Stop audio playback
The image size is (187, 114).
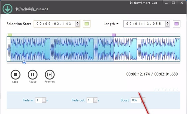coord(16,75)
